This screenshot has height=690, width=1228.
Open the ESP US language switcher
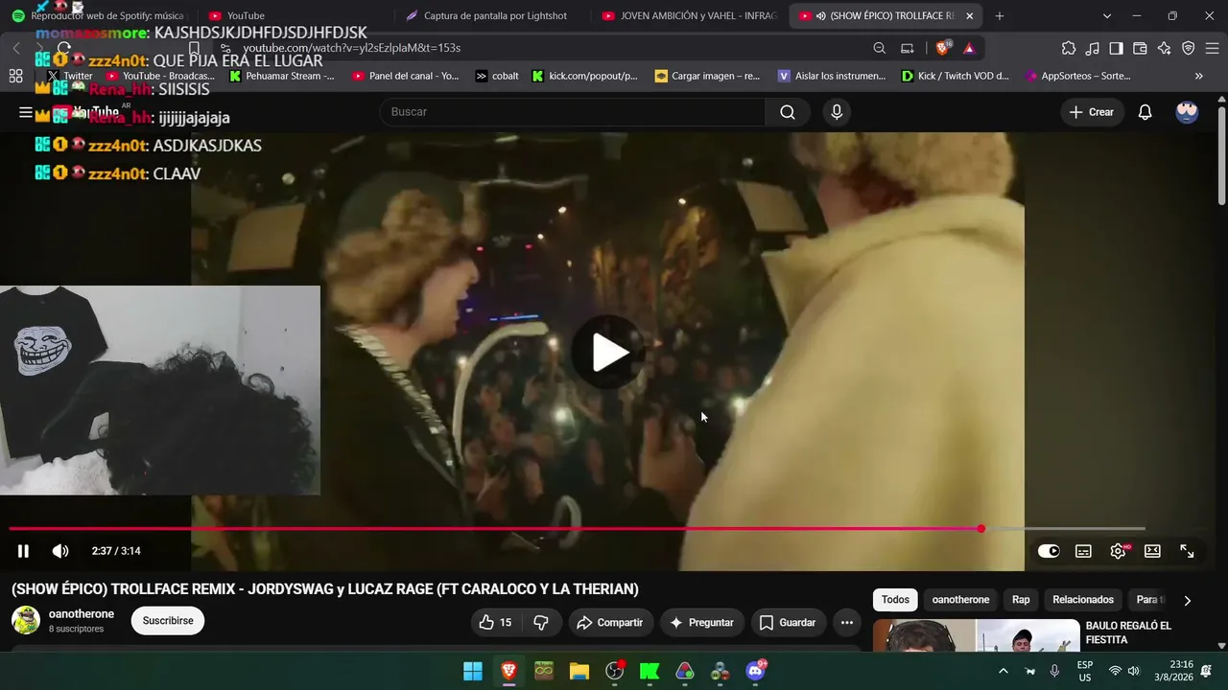[1085, 671]
